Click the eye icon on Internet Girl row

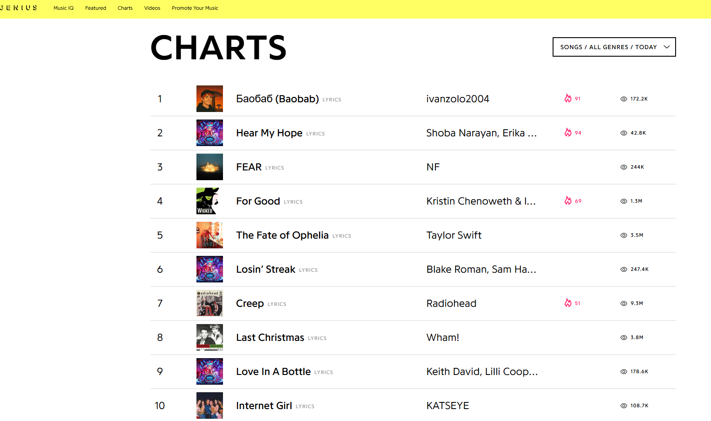624,406
